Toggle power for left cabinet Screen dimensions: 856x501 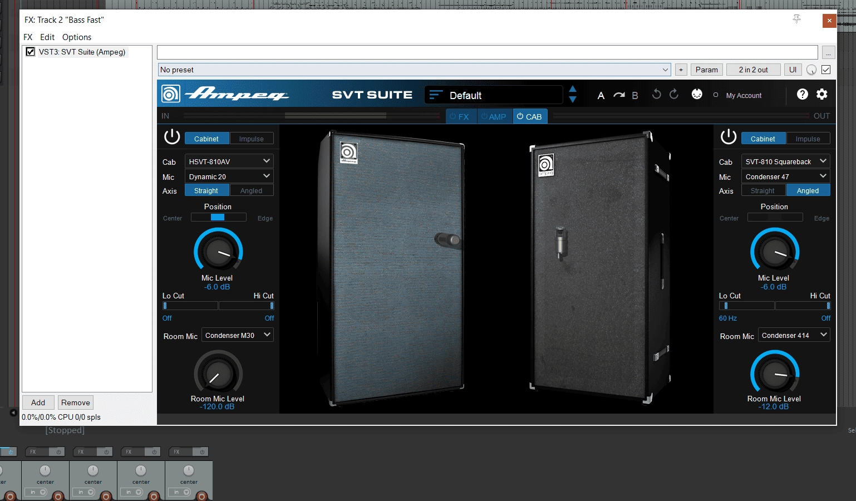click(172, 137)
